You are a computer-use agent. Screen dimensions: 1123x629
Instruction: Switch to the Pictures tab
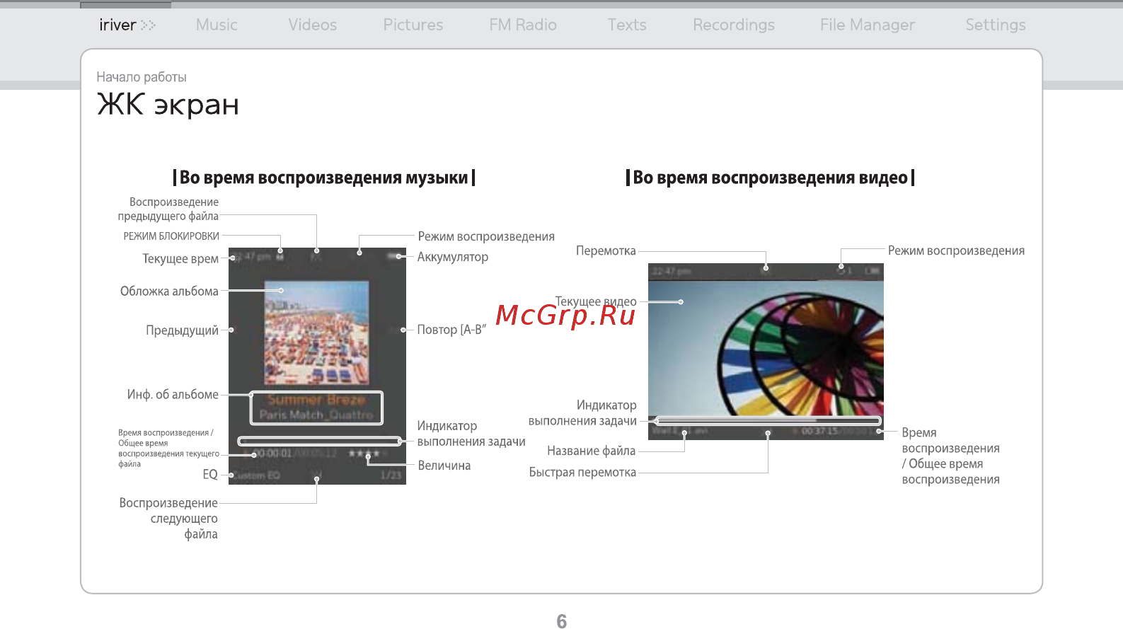(x=413, y=25)
